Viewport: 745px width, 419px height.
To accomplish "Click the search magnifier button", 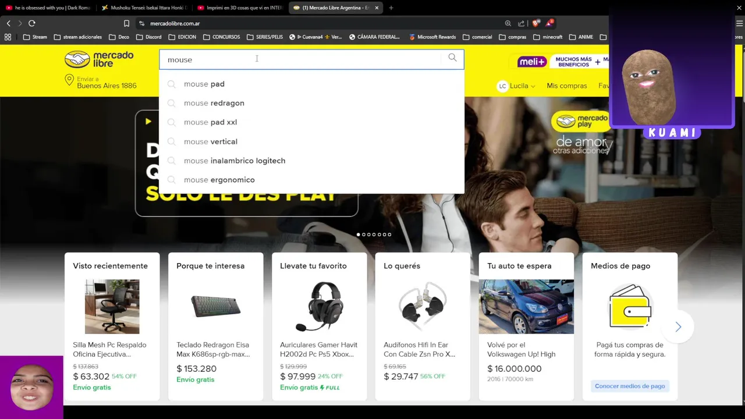I will 452,58.
